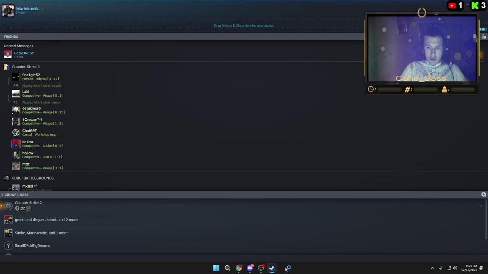Viewport: 488px width, 274px height.
Task: Click the YouTube counter overlay icon
Action: click(x=452, y=5)
